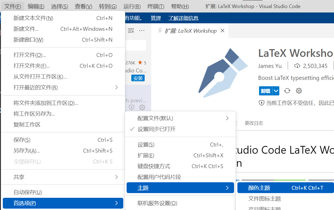
Task: Click the small gear on the sidebar extension entry
Action: coord(142,107)
